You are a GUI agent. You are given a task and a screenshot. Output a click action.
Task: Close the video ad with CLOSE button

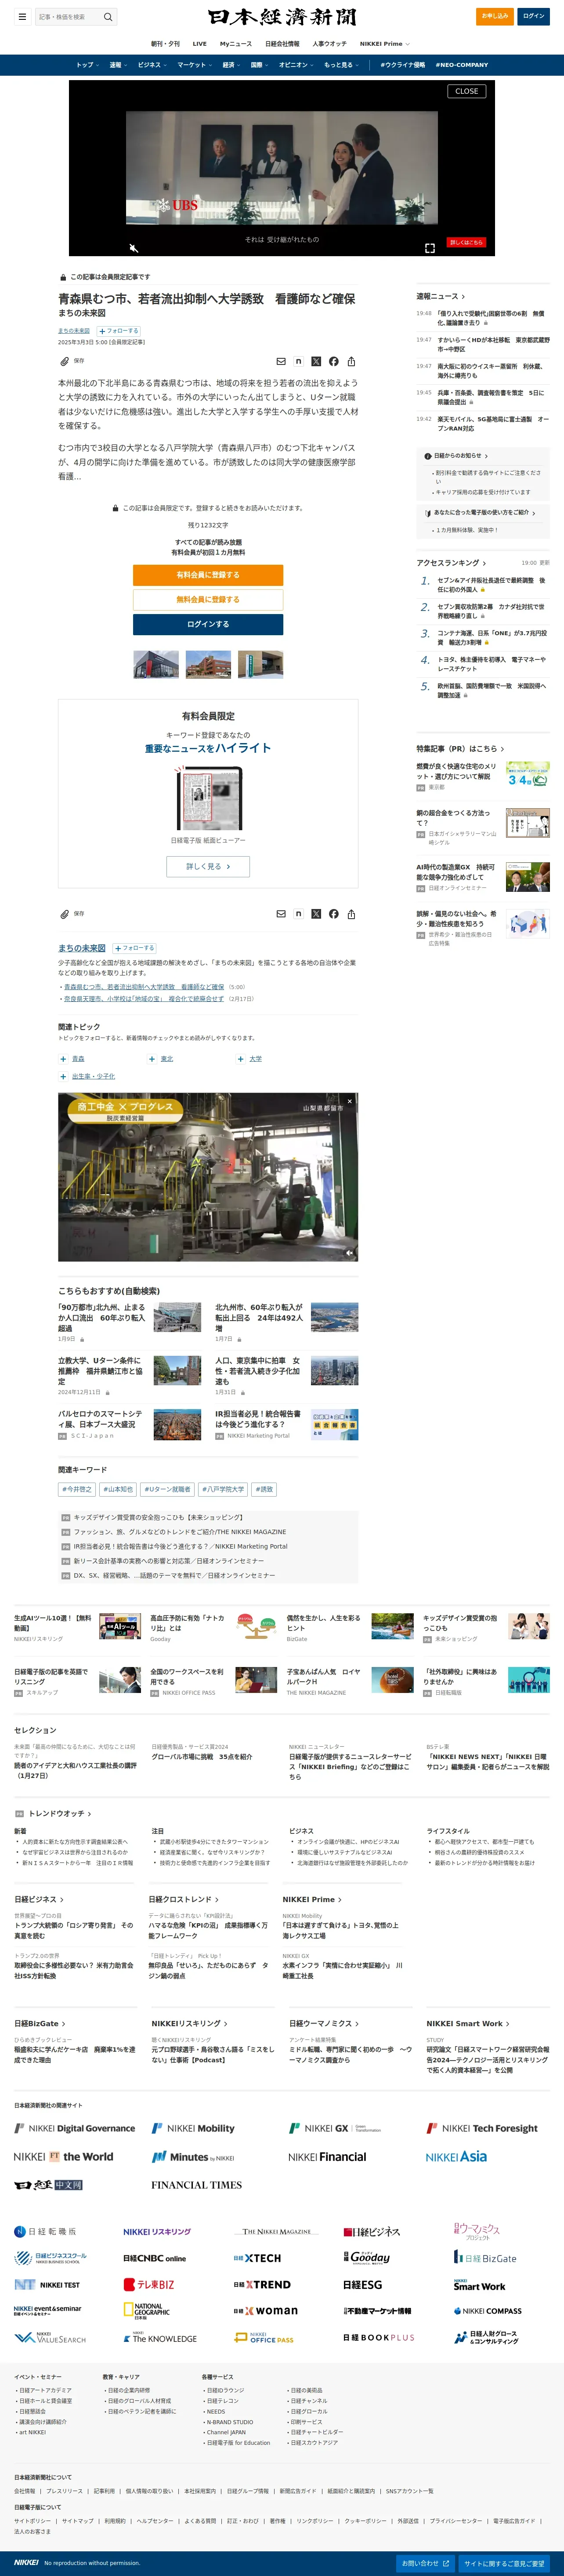pyautogui.click(x=466, y=91)
